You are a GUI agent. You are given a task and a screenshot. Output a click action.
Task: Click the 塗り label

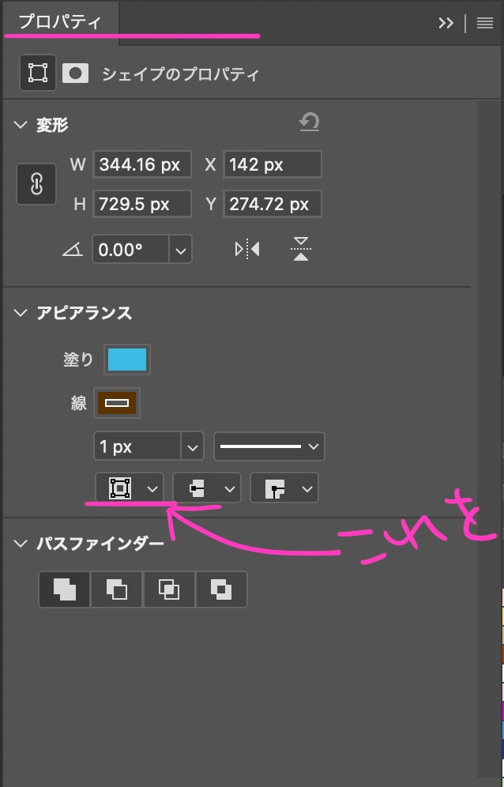78,360
